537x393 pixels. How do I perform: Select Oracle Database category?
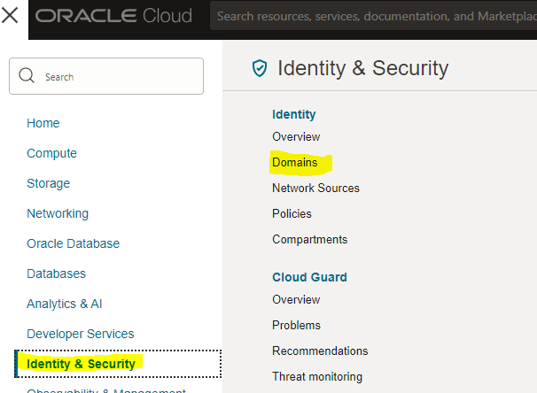(x=73, y=243)
